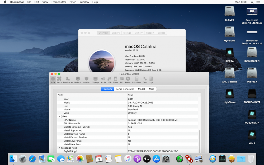Viewport: 264px width, 165px height.
Task: Open the Disks toolbar section
Action: pos(116,80)
